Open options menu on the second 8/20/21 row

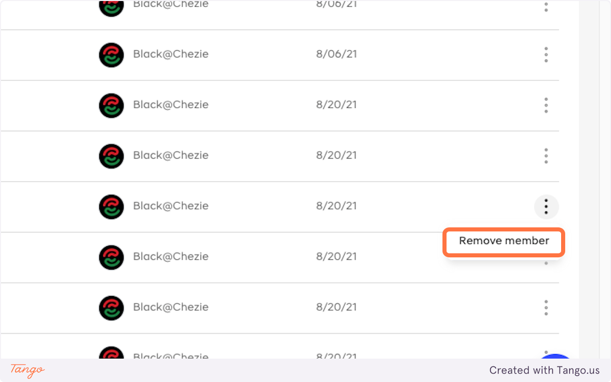click(x=546, y=156)
